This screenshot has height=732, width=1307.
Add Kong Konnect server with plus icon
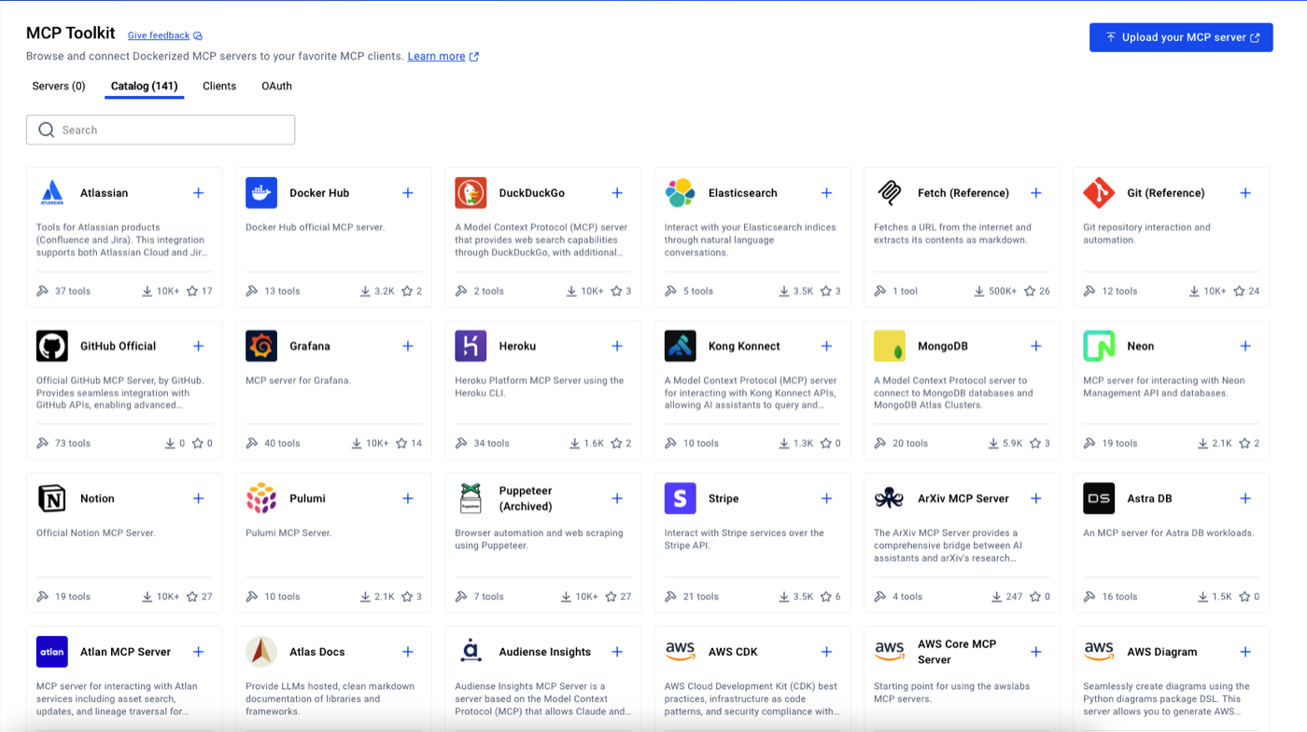(826, 346)
